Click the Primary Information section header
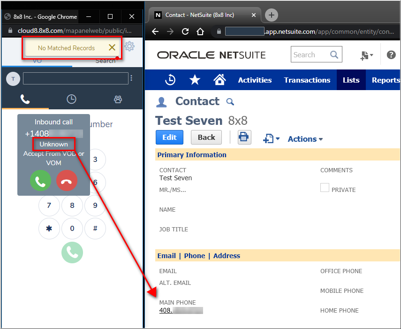This screenshot has height=329, width=401. click(x=192, y=155)
